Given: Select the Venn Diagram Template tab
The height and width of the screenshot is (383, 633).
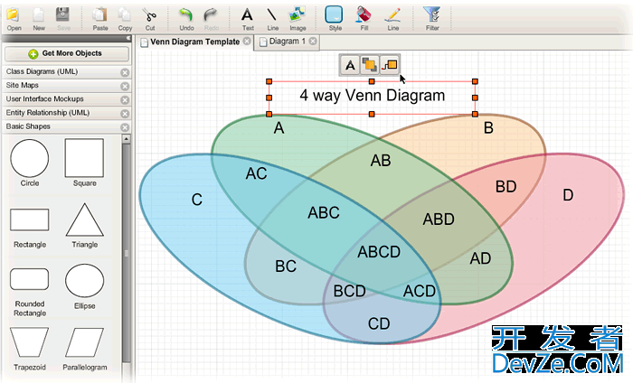Looking at the screenshot, I should [x=194, y=42].
